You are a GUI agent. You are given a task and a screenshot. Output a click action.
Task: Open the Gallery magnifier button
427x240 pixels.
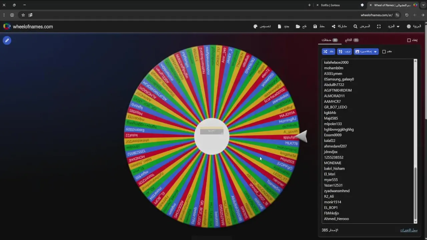pos(362,26)
